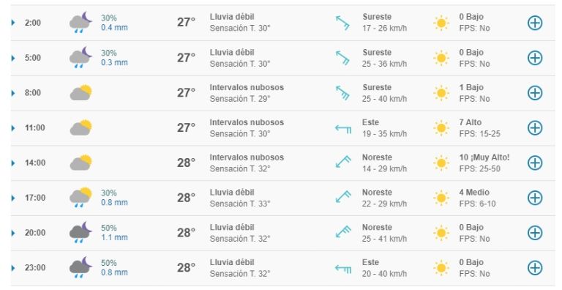562x290 pixels.
Task: Expand the 2:00 row triangle arrow
Action: coord(13,23)
